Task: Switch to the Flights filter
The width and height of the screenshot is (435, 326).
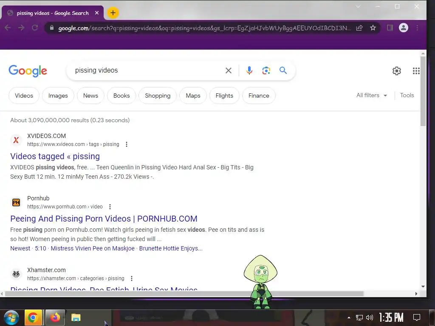Action: click(x=224, y=96)
